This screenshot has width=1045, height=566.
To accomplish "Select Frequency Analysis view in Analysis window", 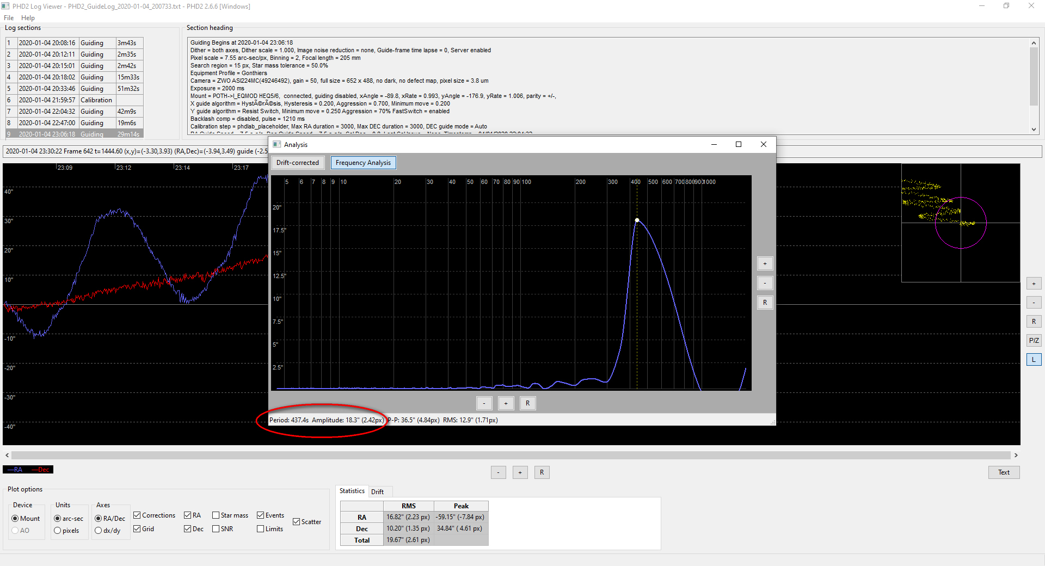I will tap(363, 163).
